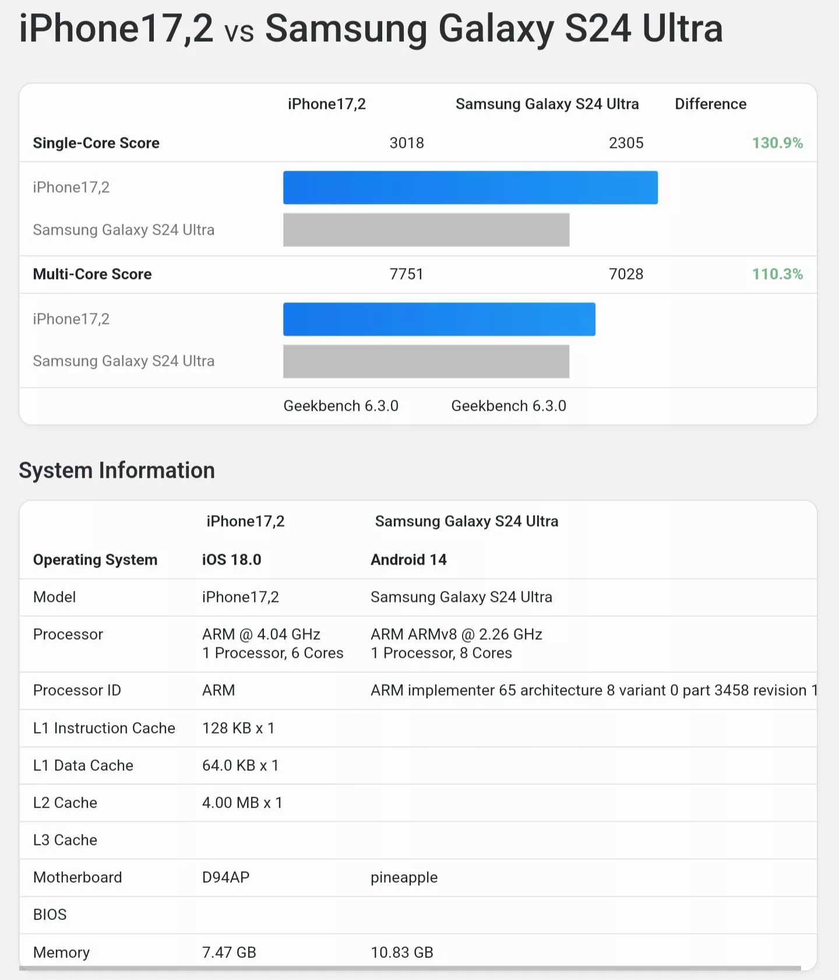Click the 10.83 GB memory value

click(402, 953)
